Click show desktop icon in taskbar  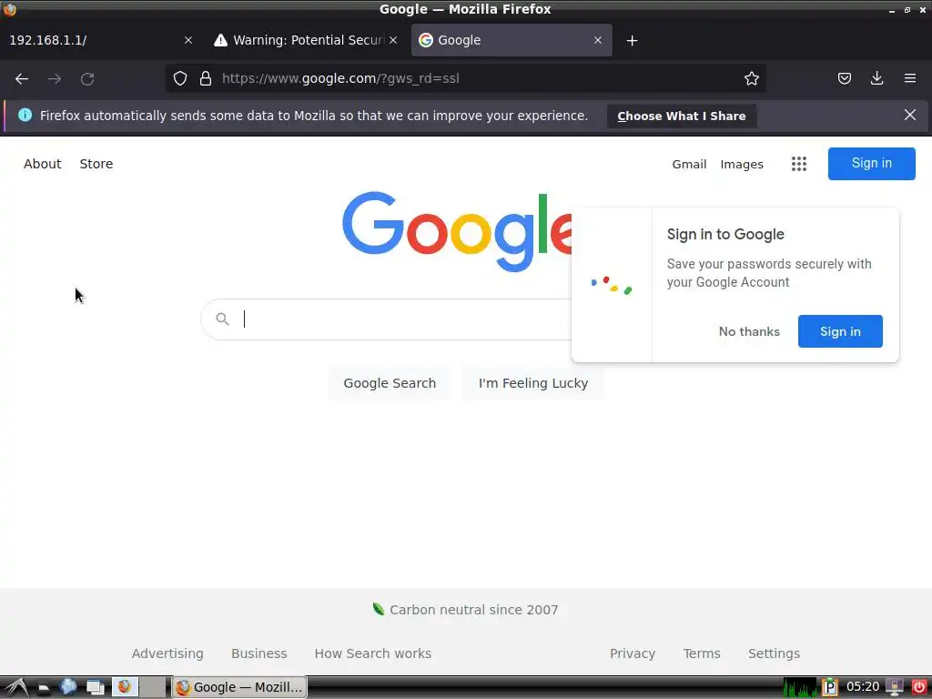tap(95, 687)
